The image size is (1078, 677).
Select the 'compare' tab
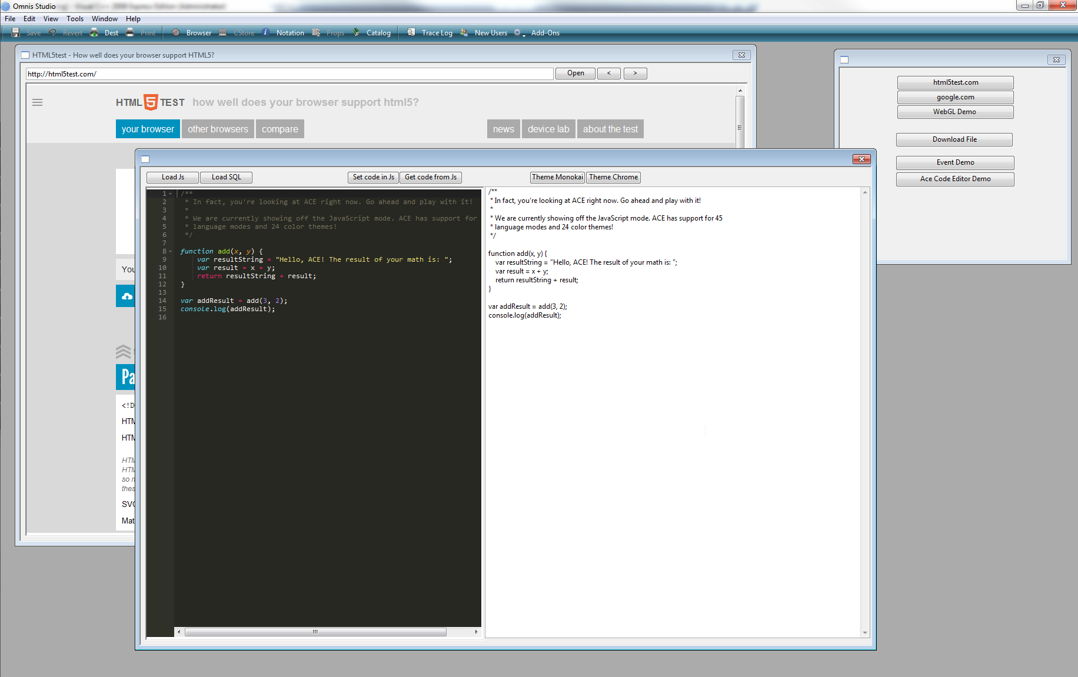[280, 129]
